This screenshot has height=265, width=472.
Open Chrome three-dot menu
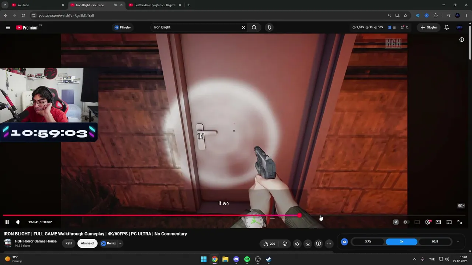(466, 15)
